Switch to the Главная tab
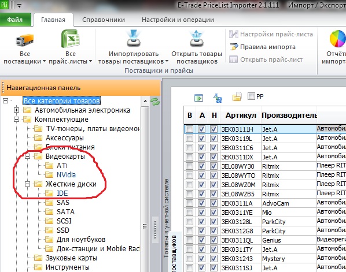 click(x=53, y=20)
